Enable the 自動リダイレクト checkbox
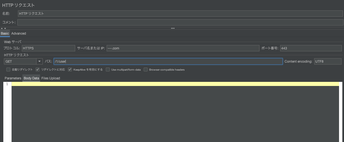 pyautogui.click(x=8, y=69)
